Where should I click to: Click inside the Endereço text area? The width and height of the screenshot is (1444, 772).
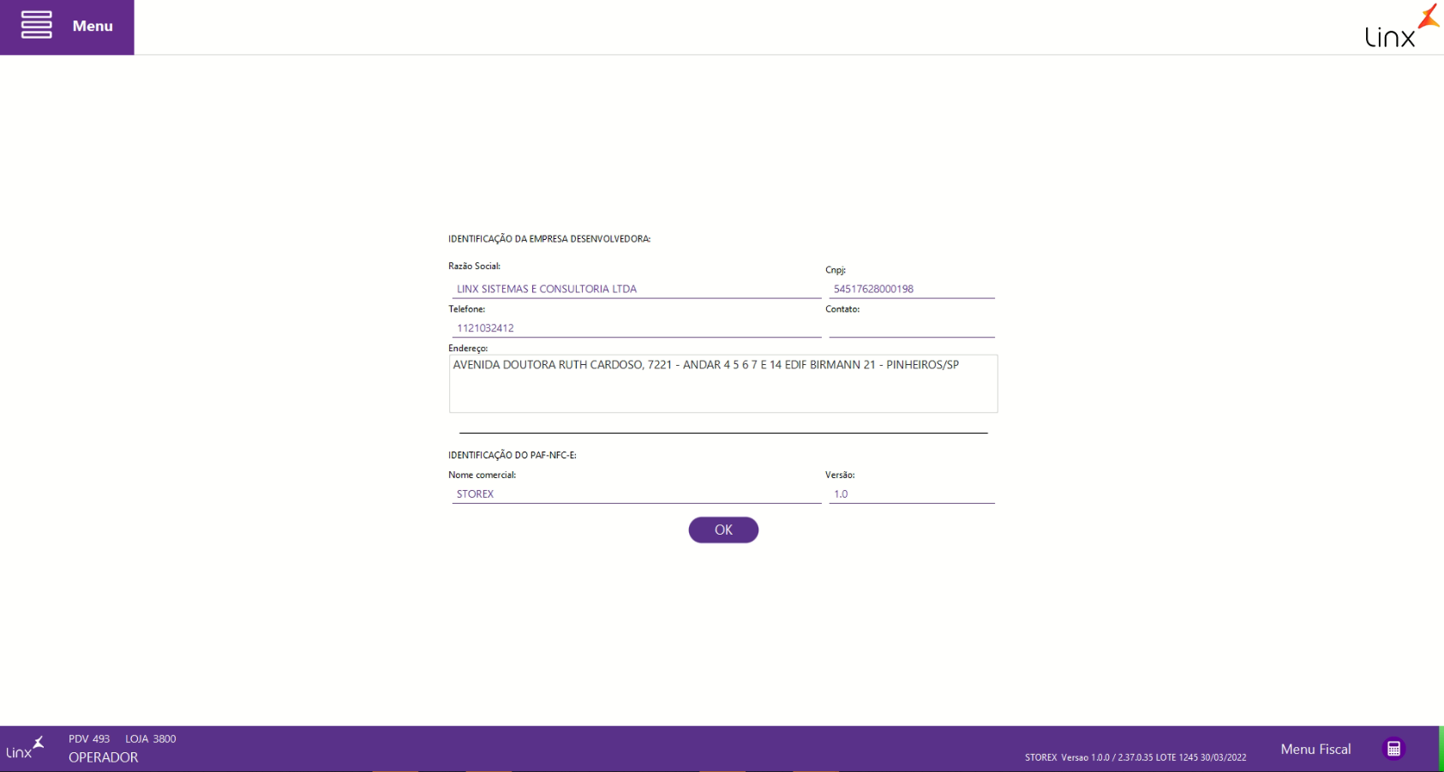coord(723,384)
